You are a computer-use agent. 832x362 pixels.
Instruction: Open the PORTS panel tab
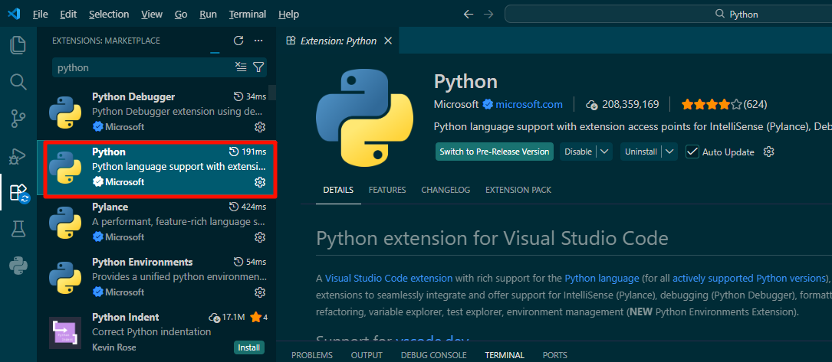555,355
